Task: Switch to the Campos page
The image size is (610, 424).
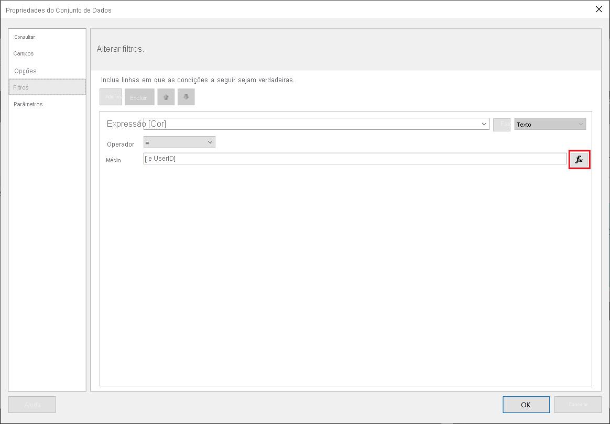Action: point(24,53)
